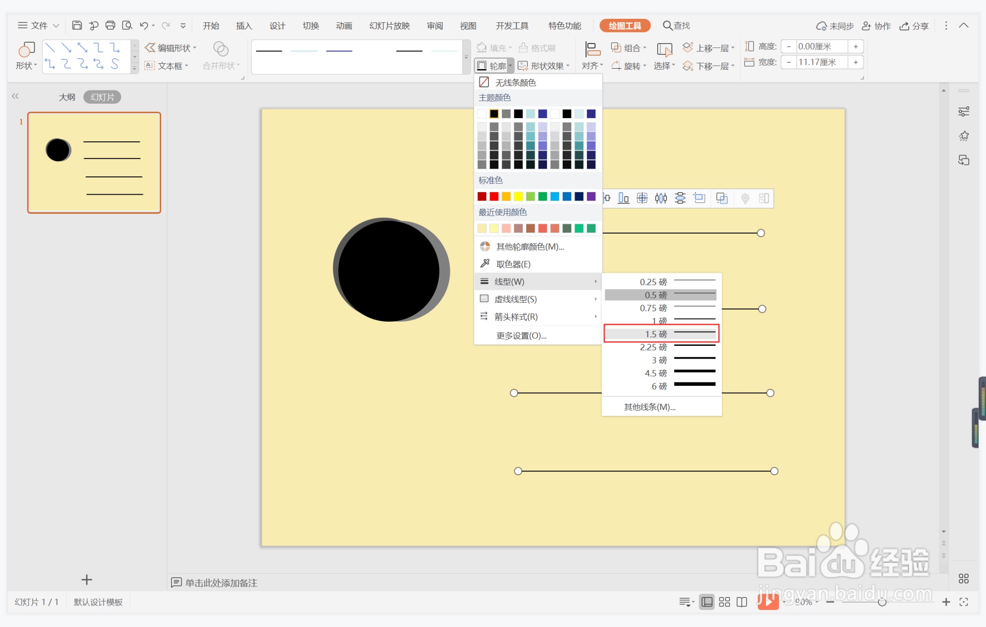986x627 pixels.
Task: Click the 宽度 width input field
Action: 821,62
